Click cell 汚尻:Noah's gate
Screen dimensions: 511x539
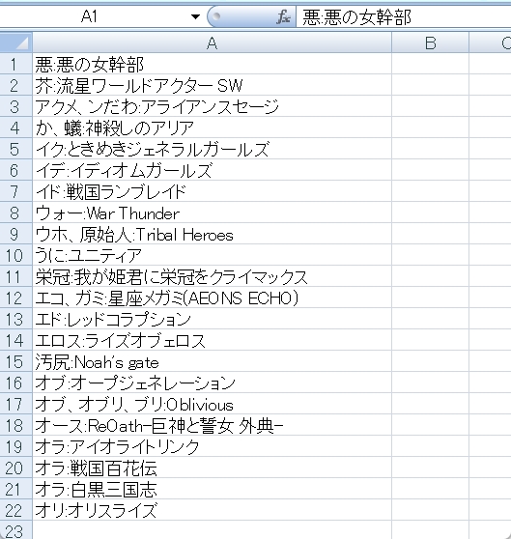212,361
